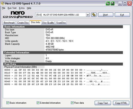Image resolution: width=133 pixels, height=109 pixels.
Task: Click the Copy Text button
Action: [103, 103]
